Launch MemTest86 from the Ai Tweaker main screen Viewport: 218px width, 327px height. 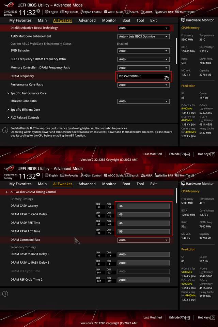click(x=185, y=12)
